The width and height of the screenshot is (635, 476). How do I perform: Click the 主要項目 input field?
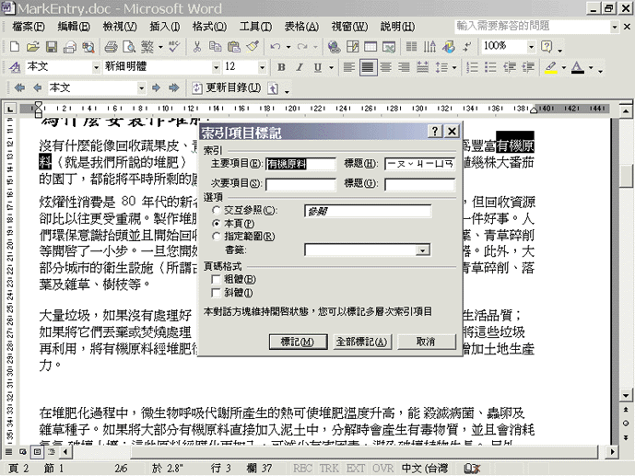click(x=300, y=164)
